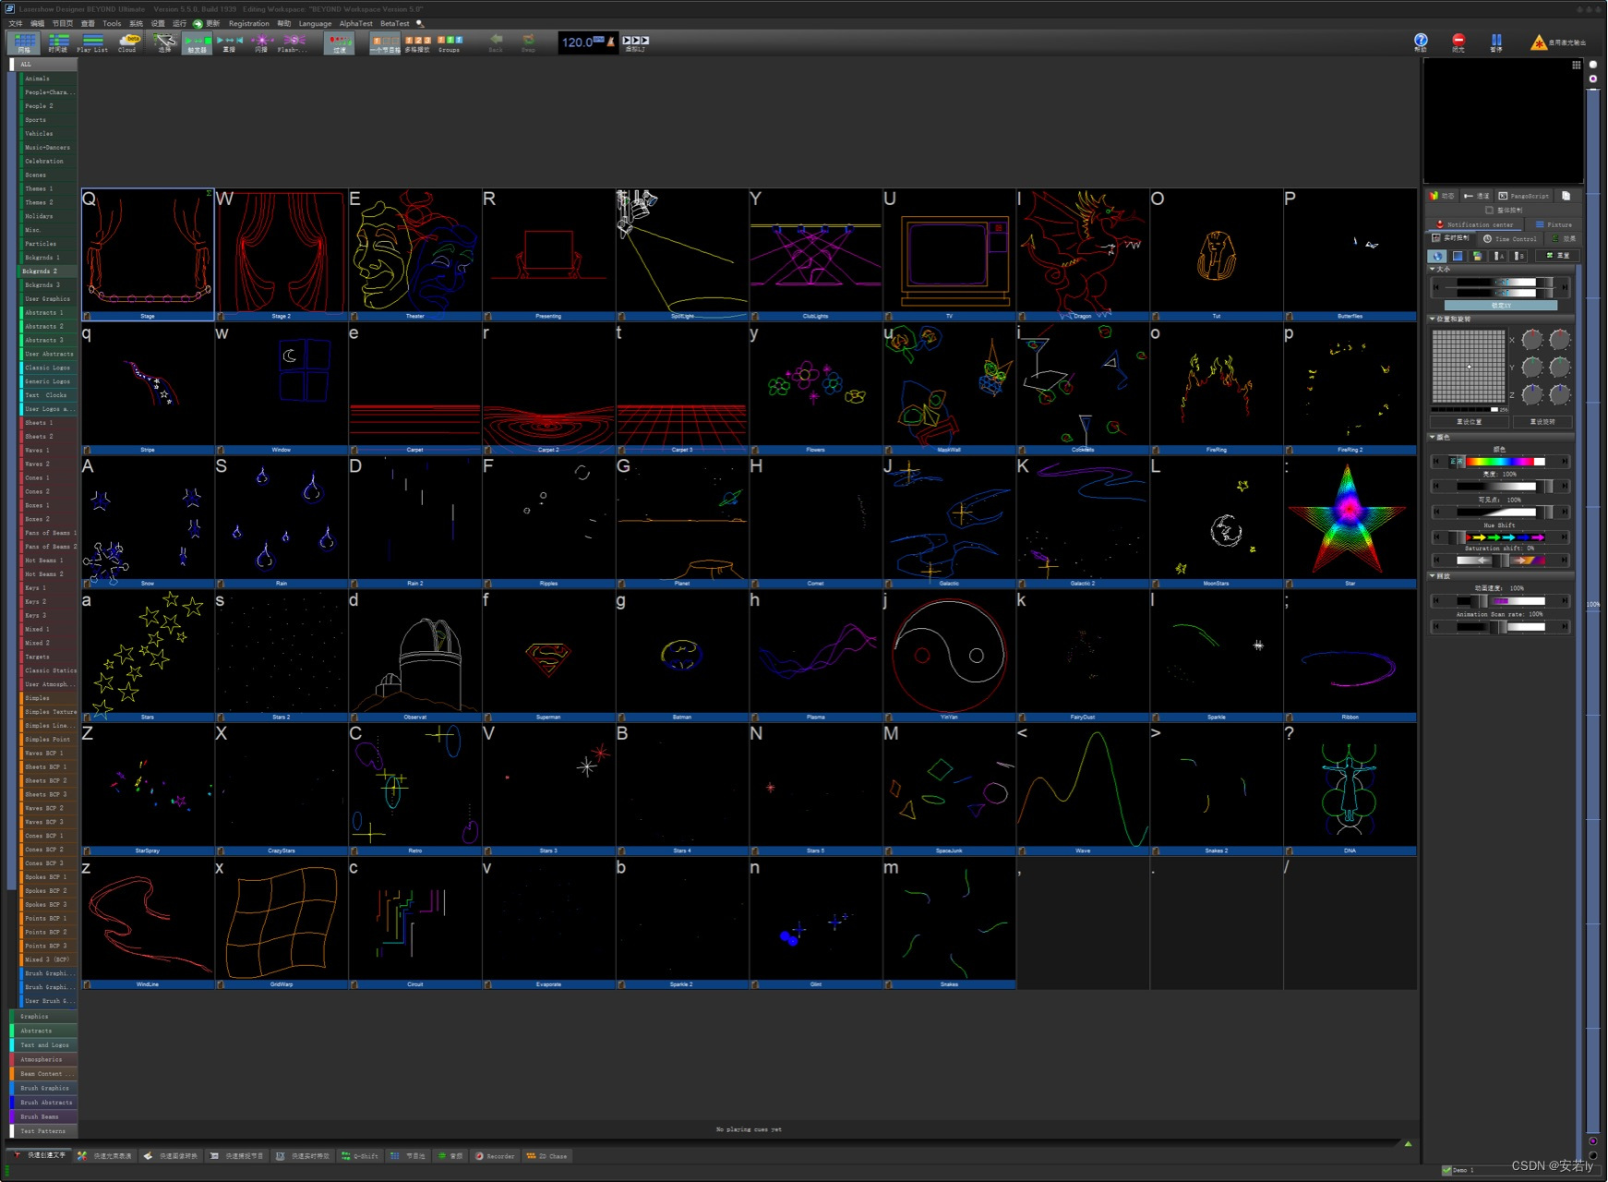Image resolution: width=1608 pixels, height=1182 pixels.
Task: Expand the Graphics category group
Action: tap(43, 1016)
